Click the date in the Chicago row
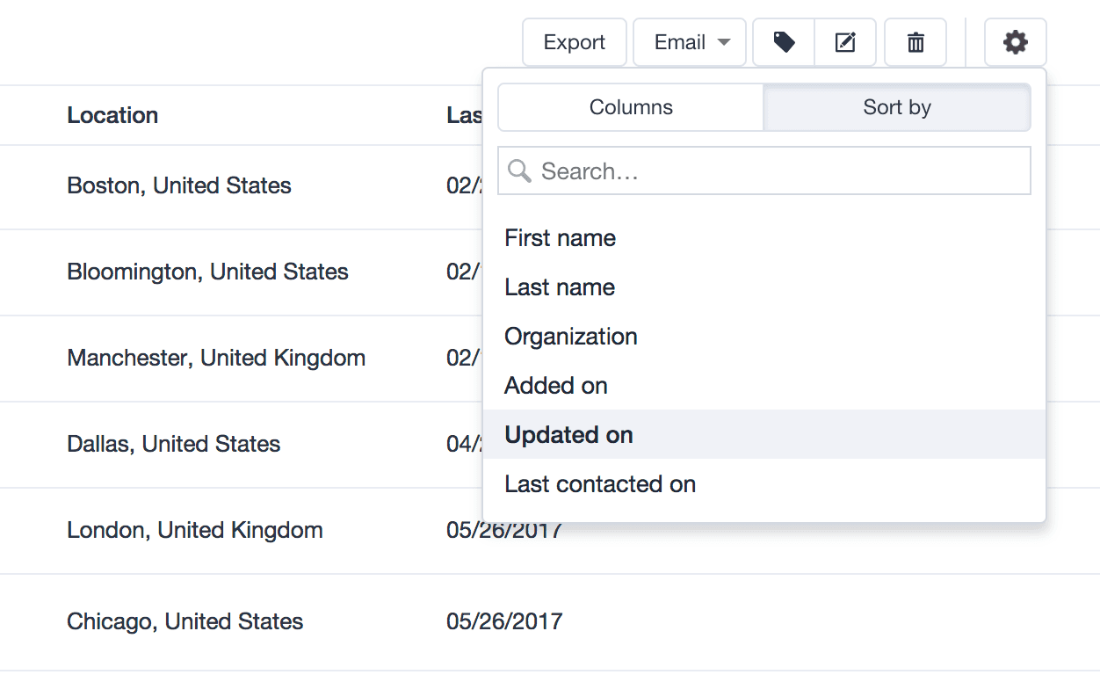Viewport: 1100px width, 682px height. point(504,621)
